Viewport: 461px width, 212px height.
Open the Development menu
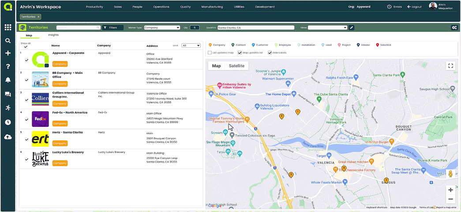click(265, 7)
